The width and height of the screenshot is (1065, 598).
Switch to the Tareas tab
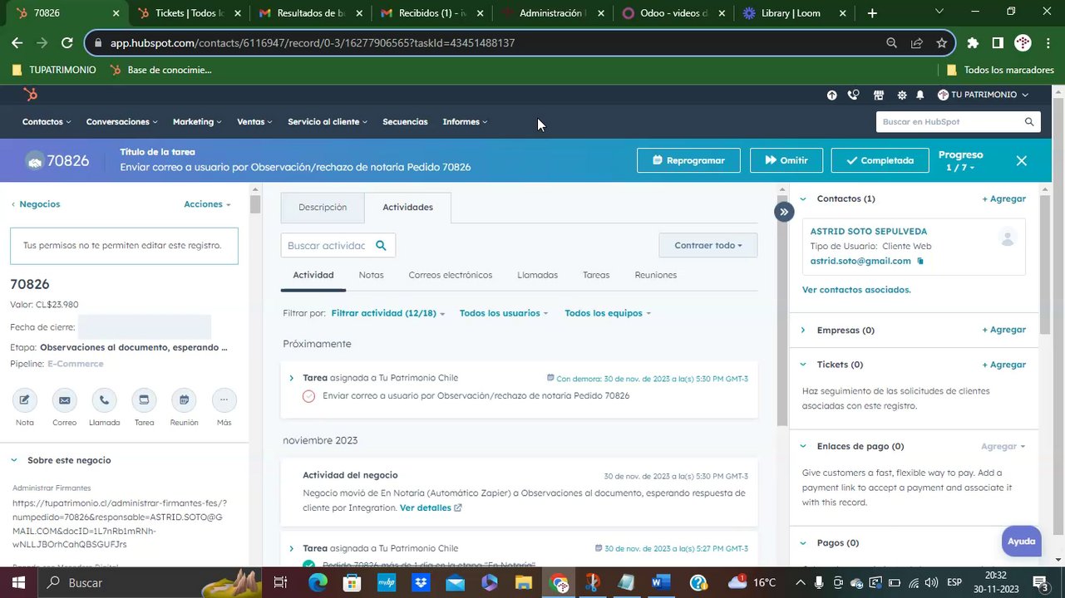point(596,275)
